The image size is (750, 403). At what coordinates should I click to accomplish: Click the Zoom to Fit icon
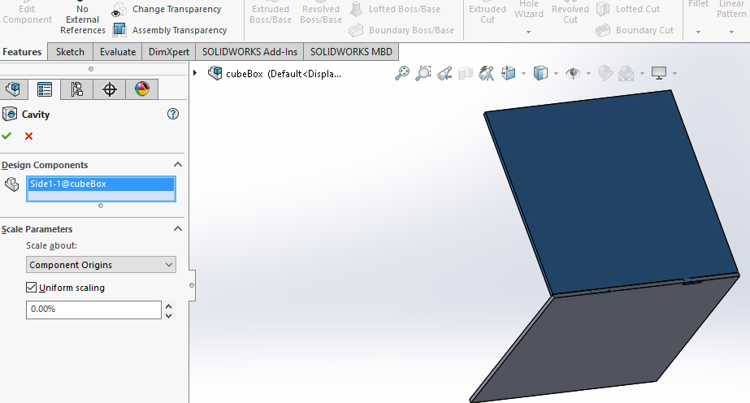pos(401,74)
